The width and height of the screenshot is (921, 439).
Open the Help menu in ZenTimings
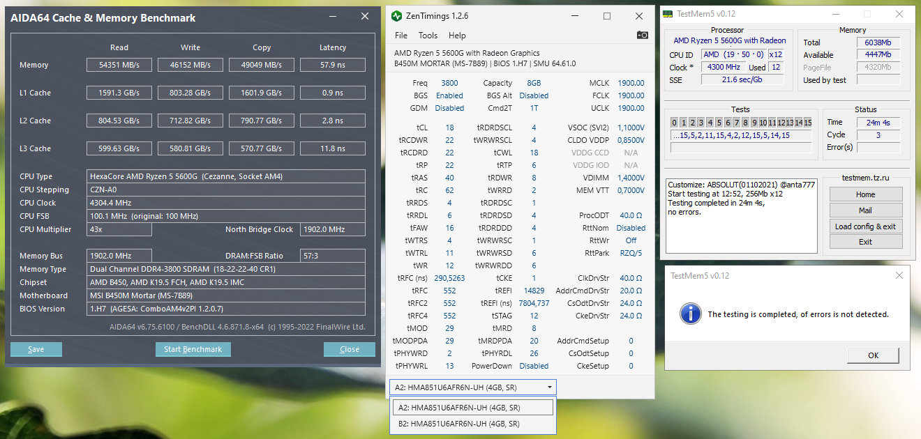coord(457,36)
